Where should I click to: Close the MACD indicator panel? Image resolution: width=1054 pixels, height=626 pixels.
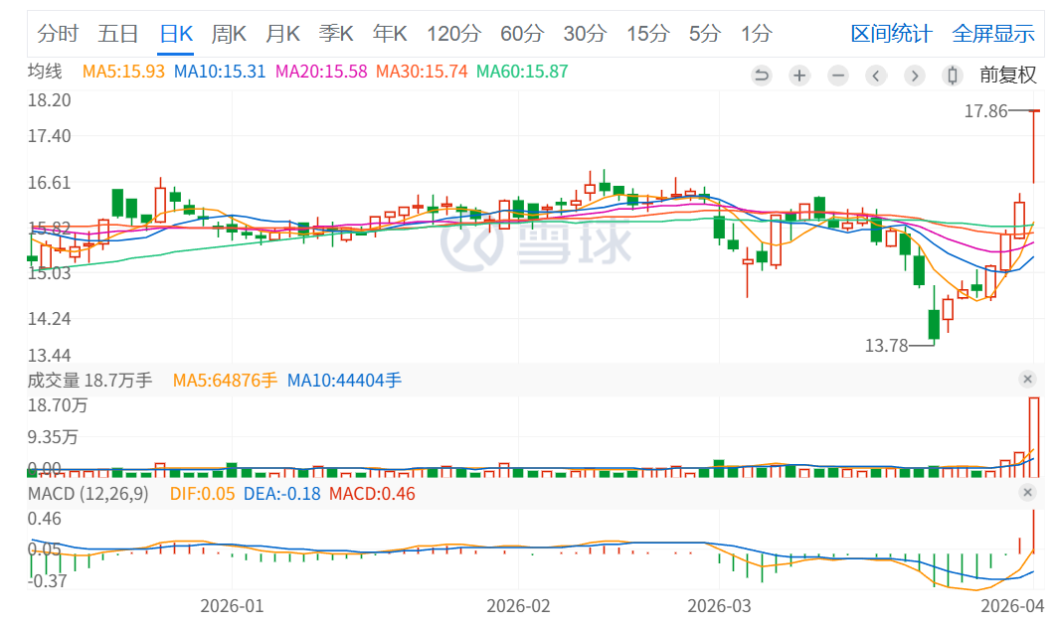(1028, 493)
